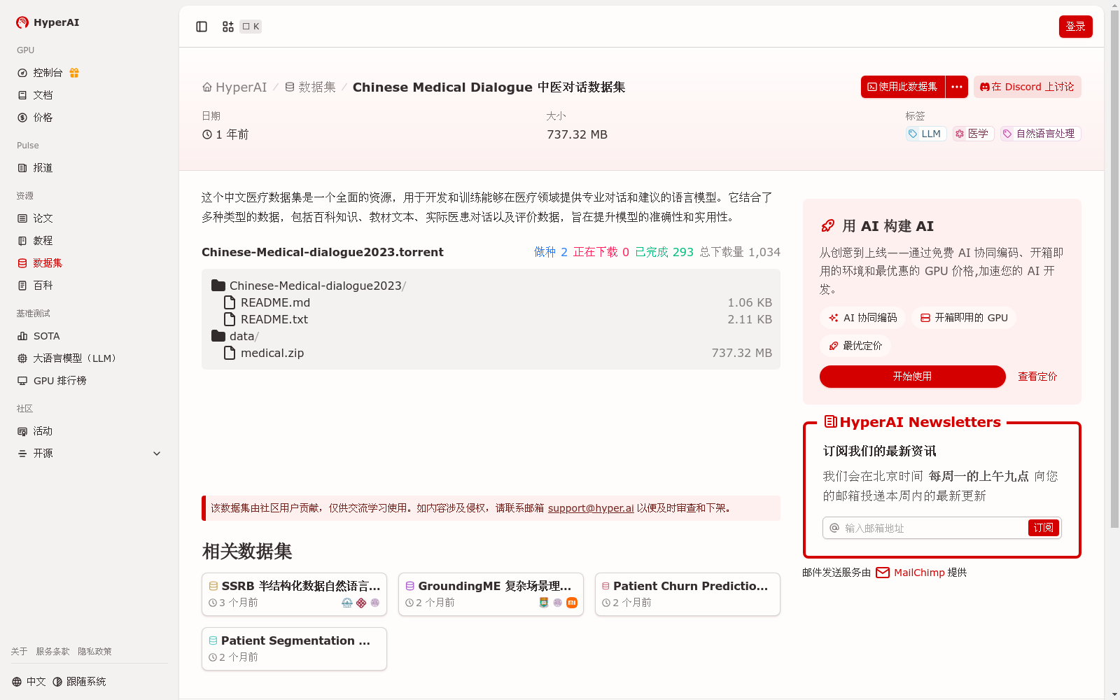Click the HyperAI logo in sidebar
The image size is (1120, 700).
[x=48, y=22]
